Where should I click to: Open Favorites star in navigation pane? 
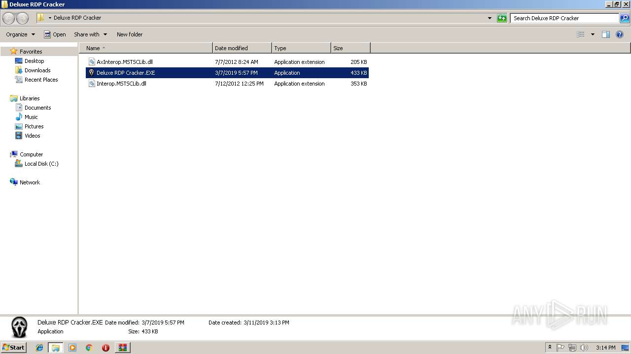pos(14,51)
